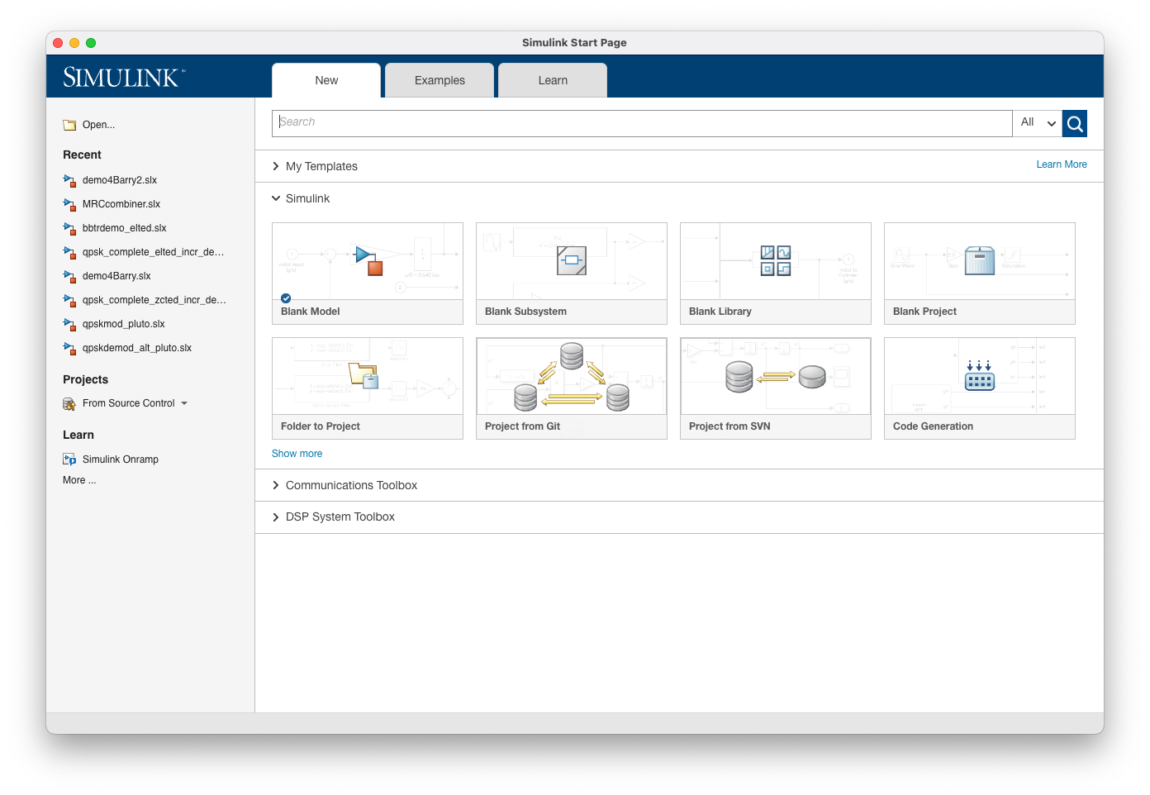Collapse the Simulink templates section

(276, 198)
